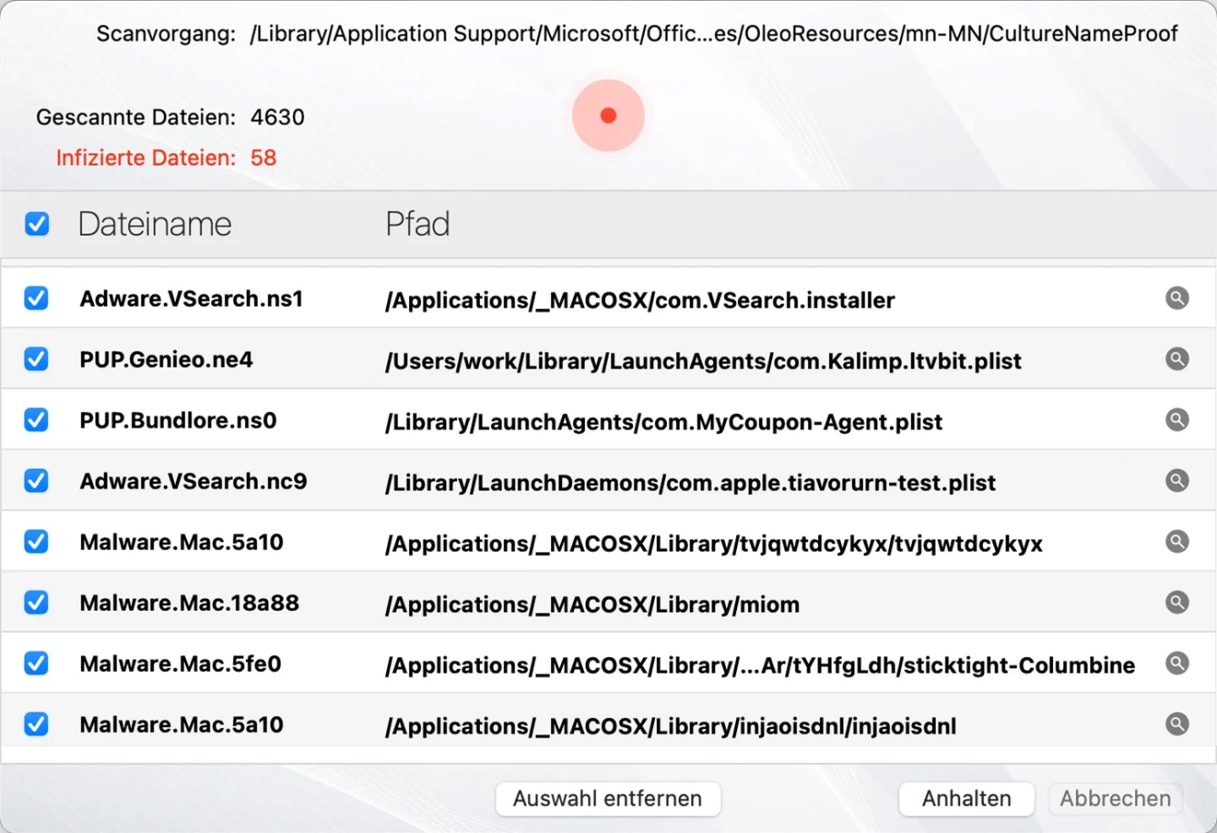
Task: Toggle the Malware.Mac.5fe0 checkbox
Action: coord(36,663)
